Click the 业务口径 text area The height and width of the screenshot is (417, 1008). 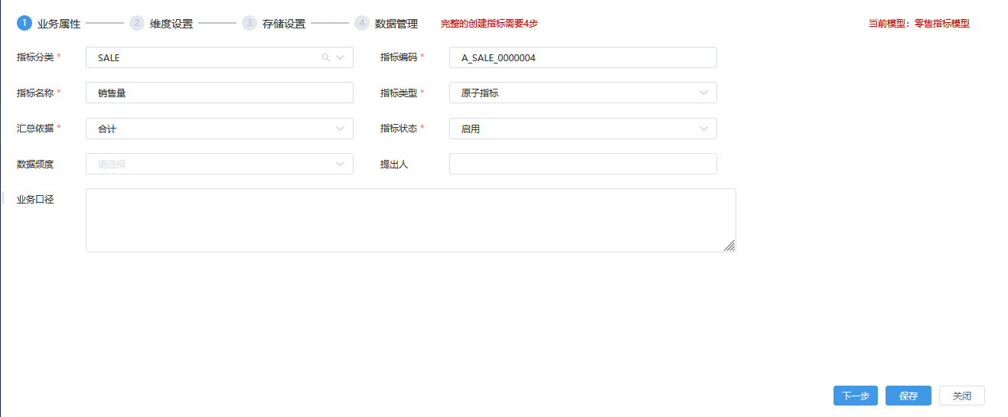[x=411, y=220]
